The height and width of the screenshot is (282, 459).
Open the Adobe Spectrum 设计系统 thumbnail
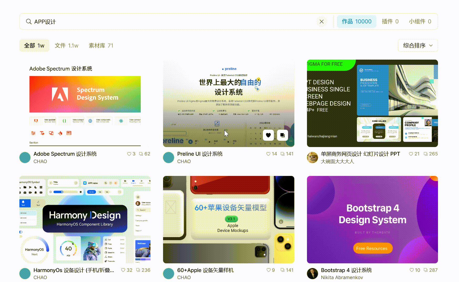[85, 103]
